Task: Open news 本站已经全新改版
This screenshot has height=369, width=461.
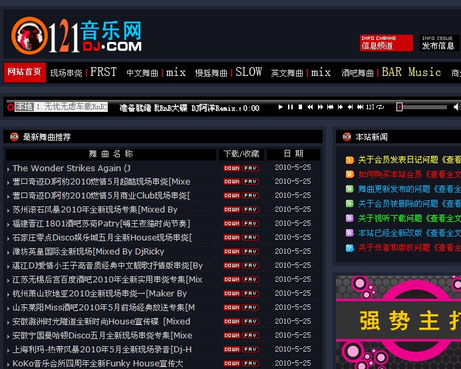Action: pos(410,233)
